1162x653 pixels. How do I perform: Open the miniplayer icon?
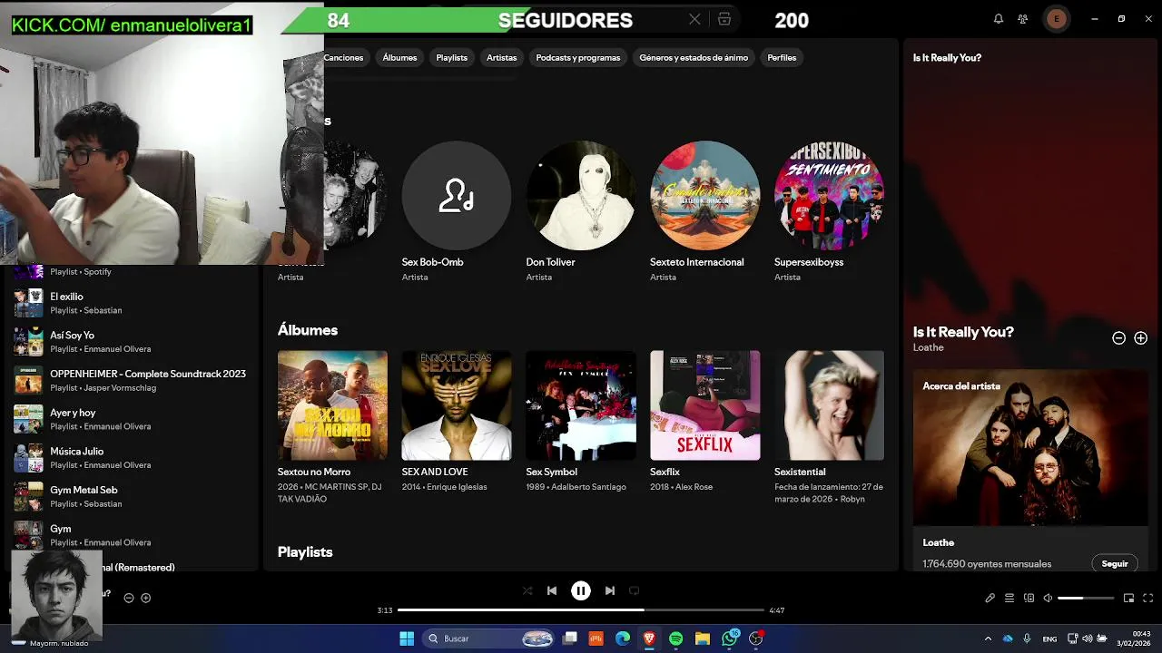tap(1129, 598)
